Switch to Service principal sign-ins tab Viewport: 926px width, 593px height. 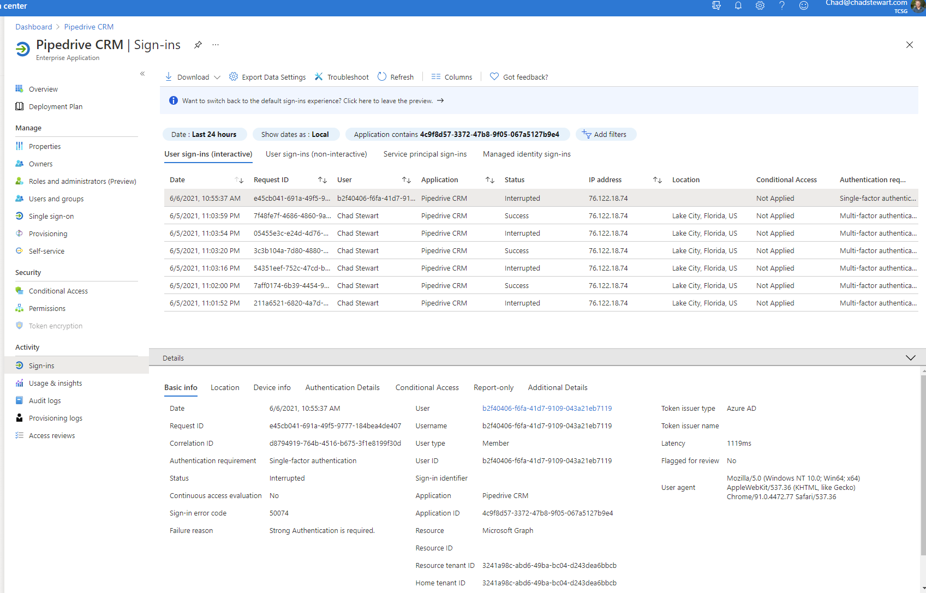[x=425, y=154]
